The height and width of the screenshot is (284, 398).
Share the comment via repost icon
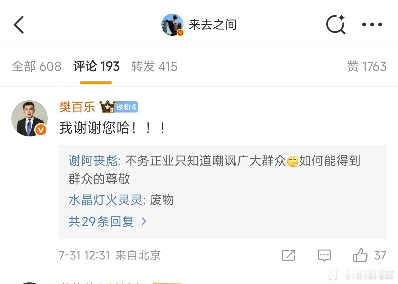288,255
